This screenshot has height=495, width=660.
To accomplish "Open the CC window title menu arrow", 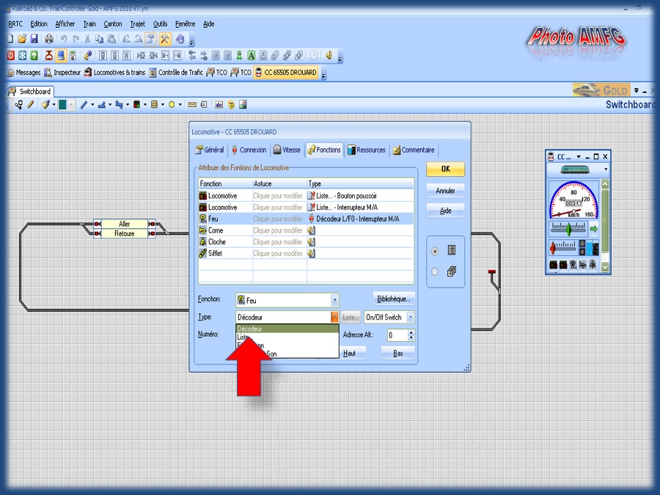I will click(x=579, y=157).
